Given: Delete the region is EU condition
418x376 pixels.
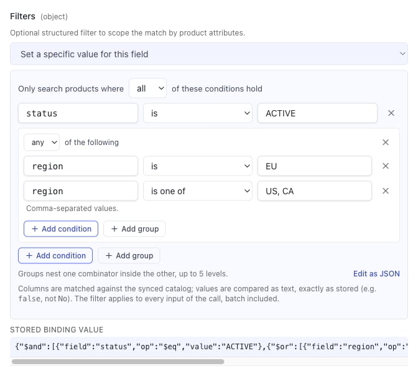Looking at the screenshot, I should click(386, 166).
